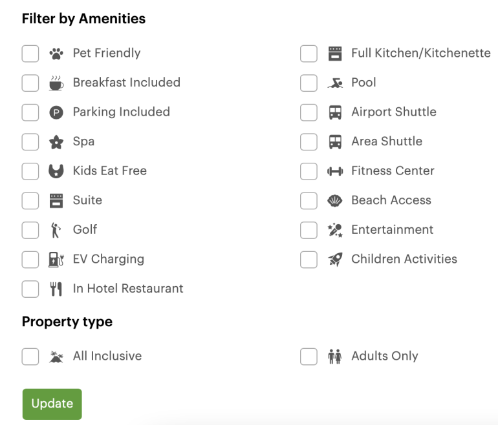Click the fork and knife restaurant icon
Viewport: 498px width, 425px height.
point(56,289)
